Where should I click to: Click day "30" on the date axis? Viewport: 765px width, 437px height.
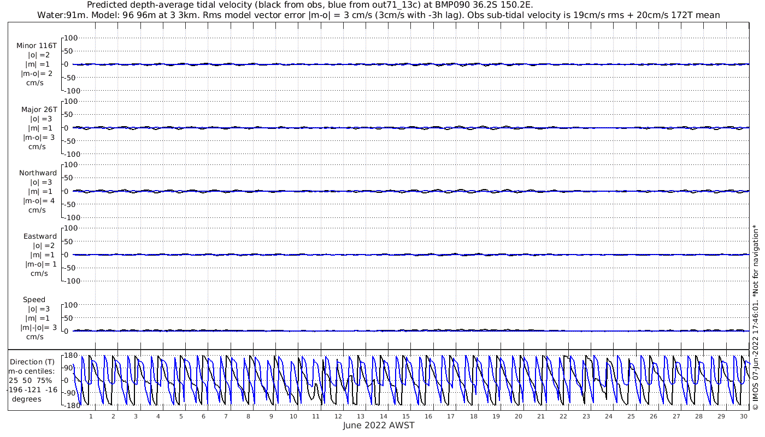(x=744, y=416)
